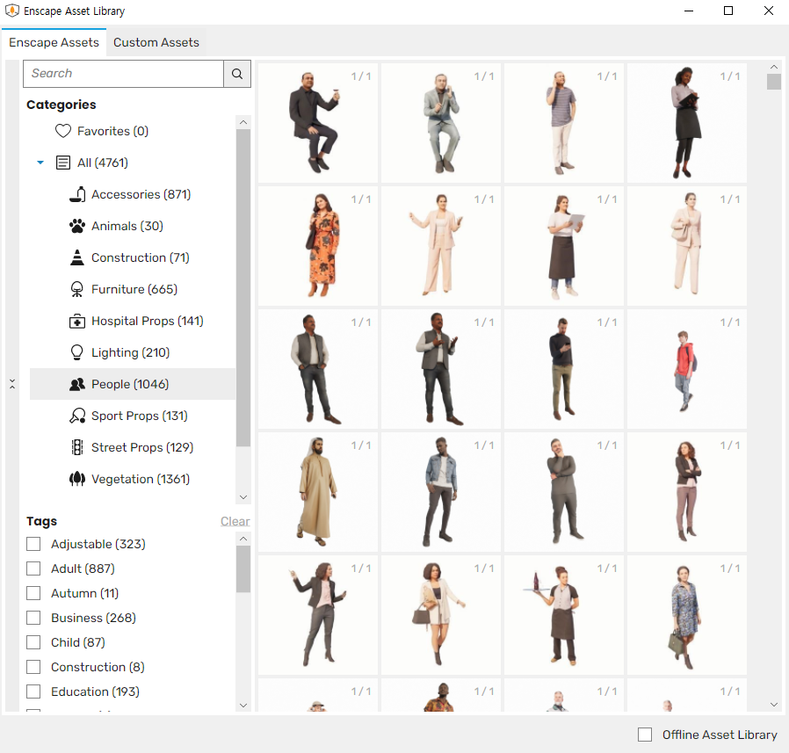Select woman with crossed arms in blazer
Screen dimensions: 789x753
pos(686,492)
